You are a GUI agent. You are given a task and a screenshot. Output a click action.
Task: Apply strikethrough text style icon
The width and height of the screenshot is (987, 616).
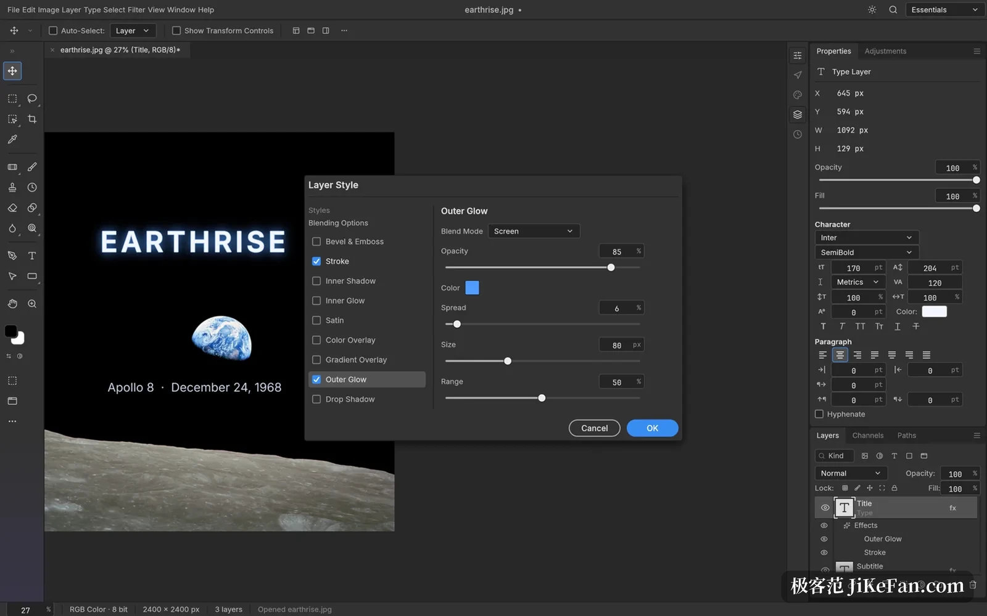click(x=916, y=326)
